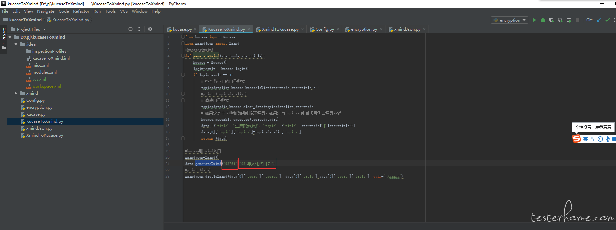
Task: Open the View menu
Action: coord(28,11)
